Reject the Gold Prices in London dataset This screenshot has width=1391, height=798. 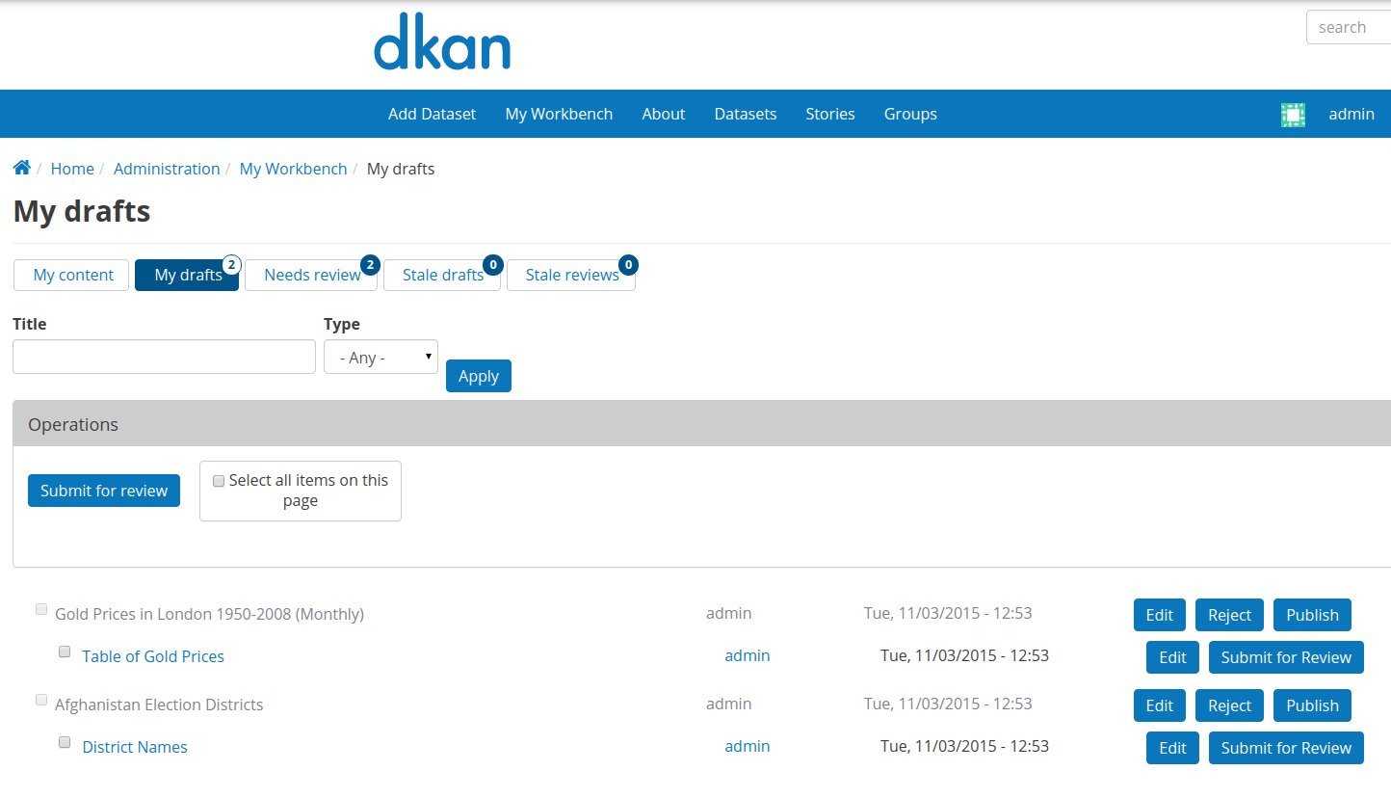point(1229,615)
